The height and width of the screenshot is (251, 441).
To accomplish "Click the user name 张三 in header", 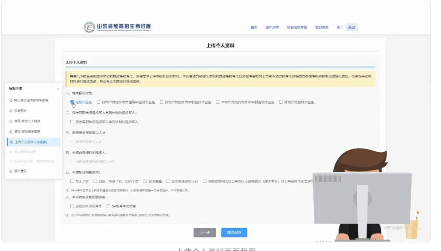I will 340,27.
